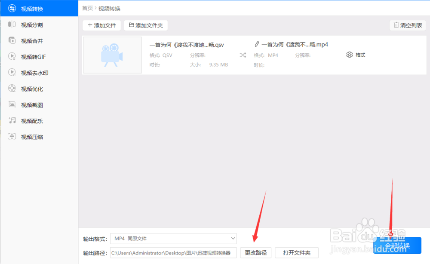Click the camera thumbnail of the qsv file
The width and height of the screenshot is (430, 264).
[112, 55]
